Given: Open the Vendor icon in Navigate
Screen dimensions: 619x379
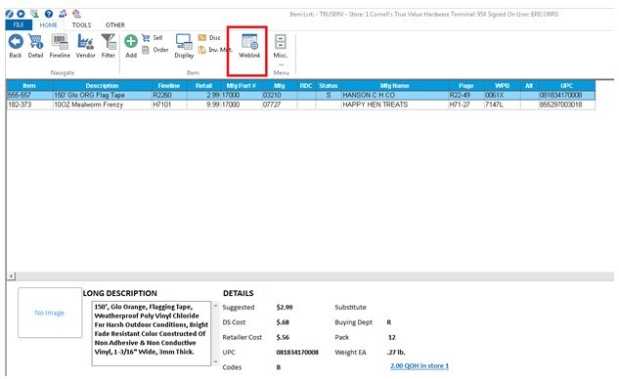Looking at the screenshot, I should [85, 42].
